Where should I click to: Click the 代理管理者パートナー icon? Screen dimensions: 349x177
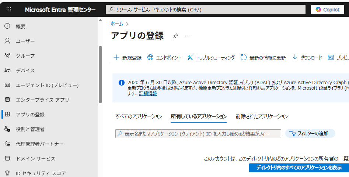(x=7, y=144)
